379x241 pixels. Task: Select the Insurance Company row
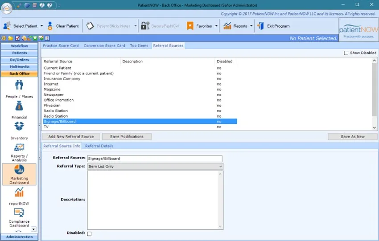pyautogui.click(x=140, y=79)
